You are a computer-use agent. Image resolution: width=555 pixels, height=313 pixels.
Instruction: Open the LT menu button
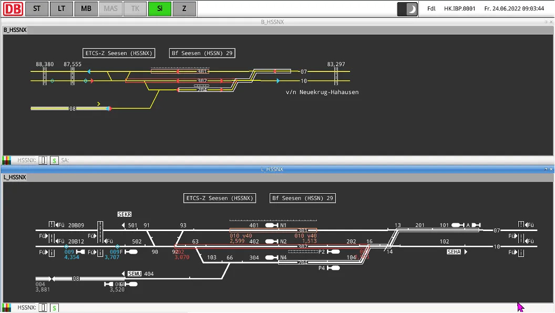coord(61,9)
